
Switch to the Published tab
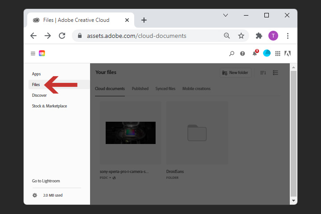pos(140,89)
